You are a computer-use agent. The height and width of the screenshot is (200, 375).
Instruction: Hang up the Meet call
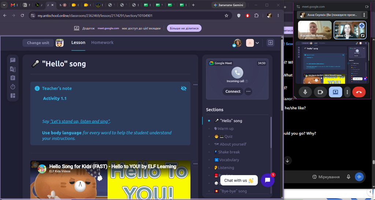point(359,92)
